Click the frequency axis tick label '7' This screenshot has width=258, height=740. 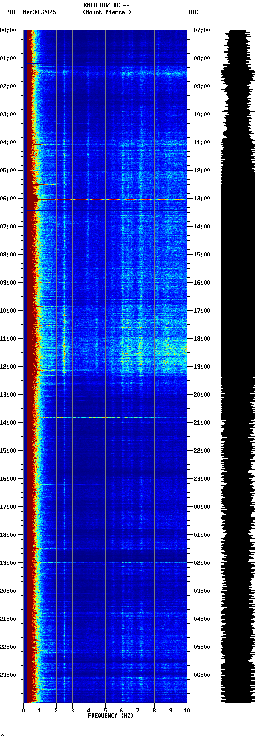coord(138,711)
